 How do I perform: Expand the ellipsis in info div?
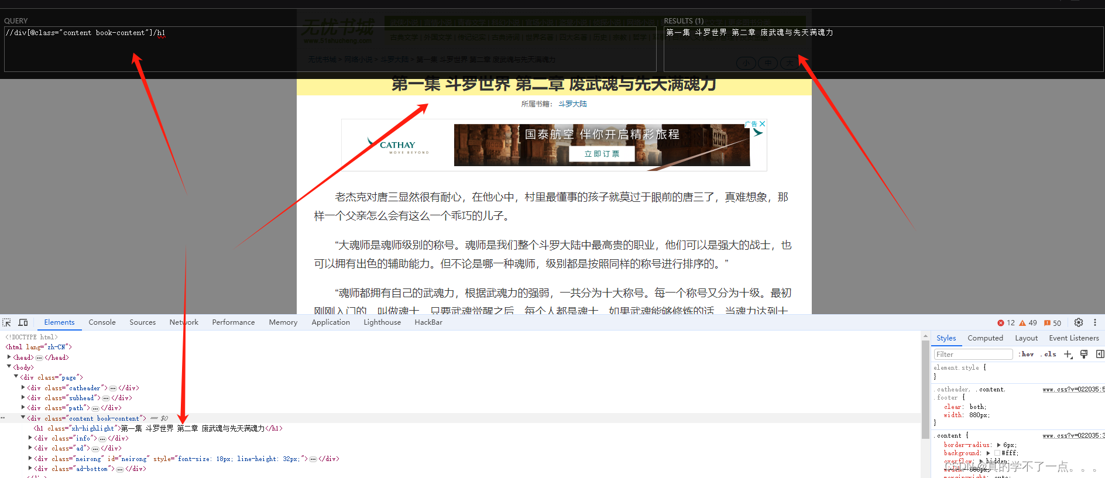(102, 439)
